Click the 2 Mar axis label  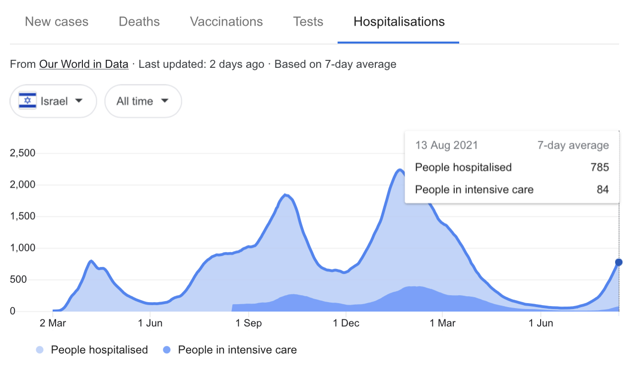tap(53, 324)
